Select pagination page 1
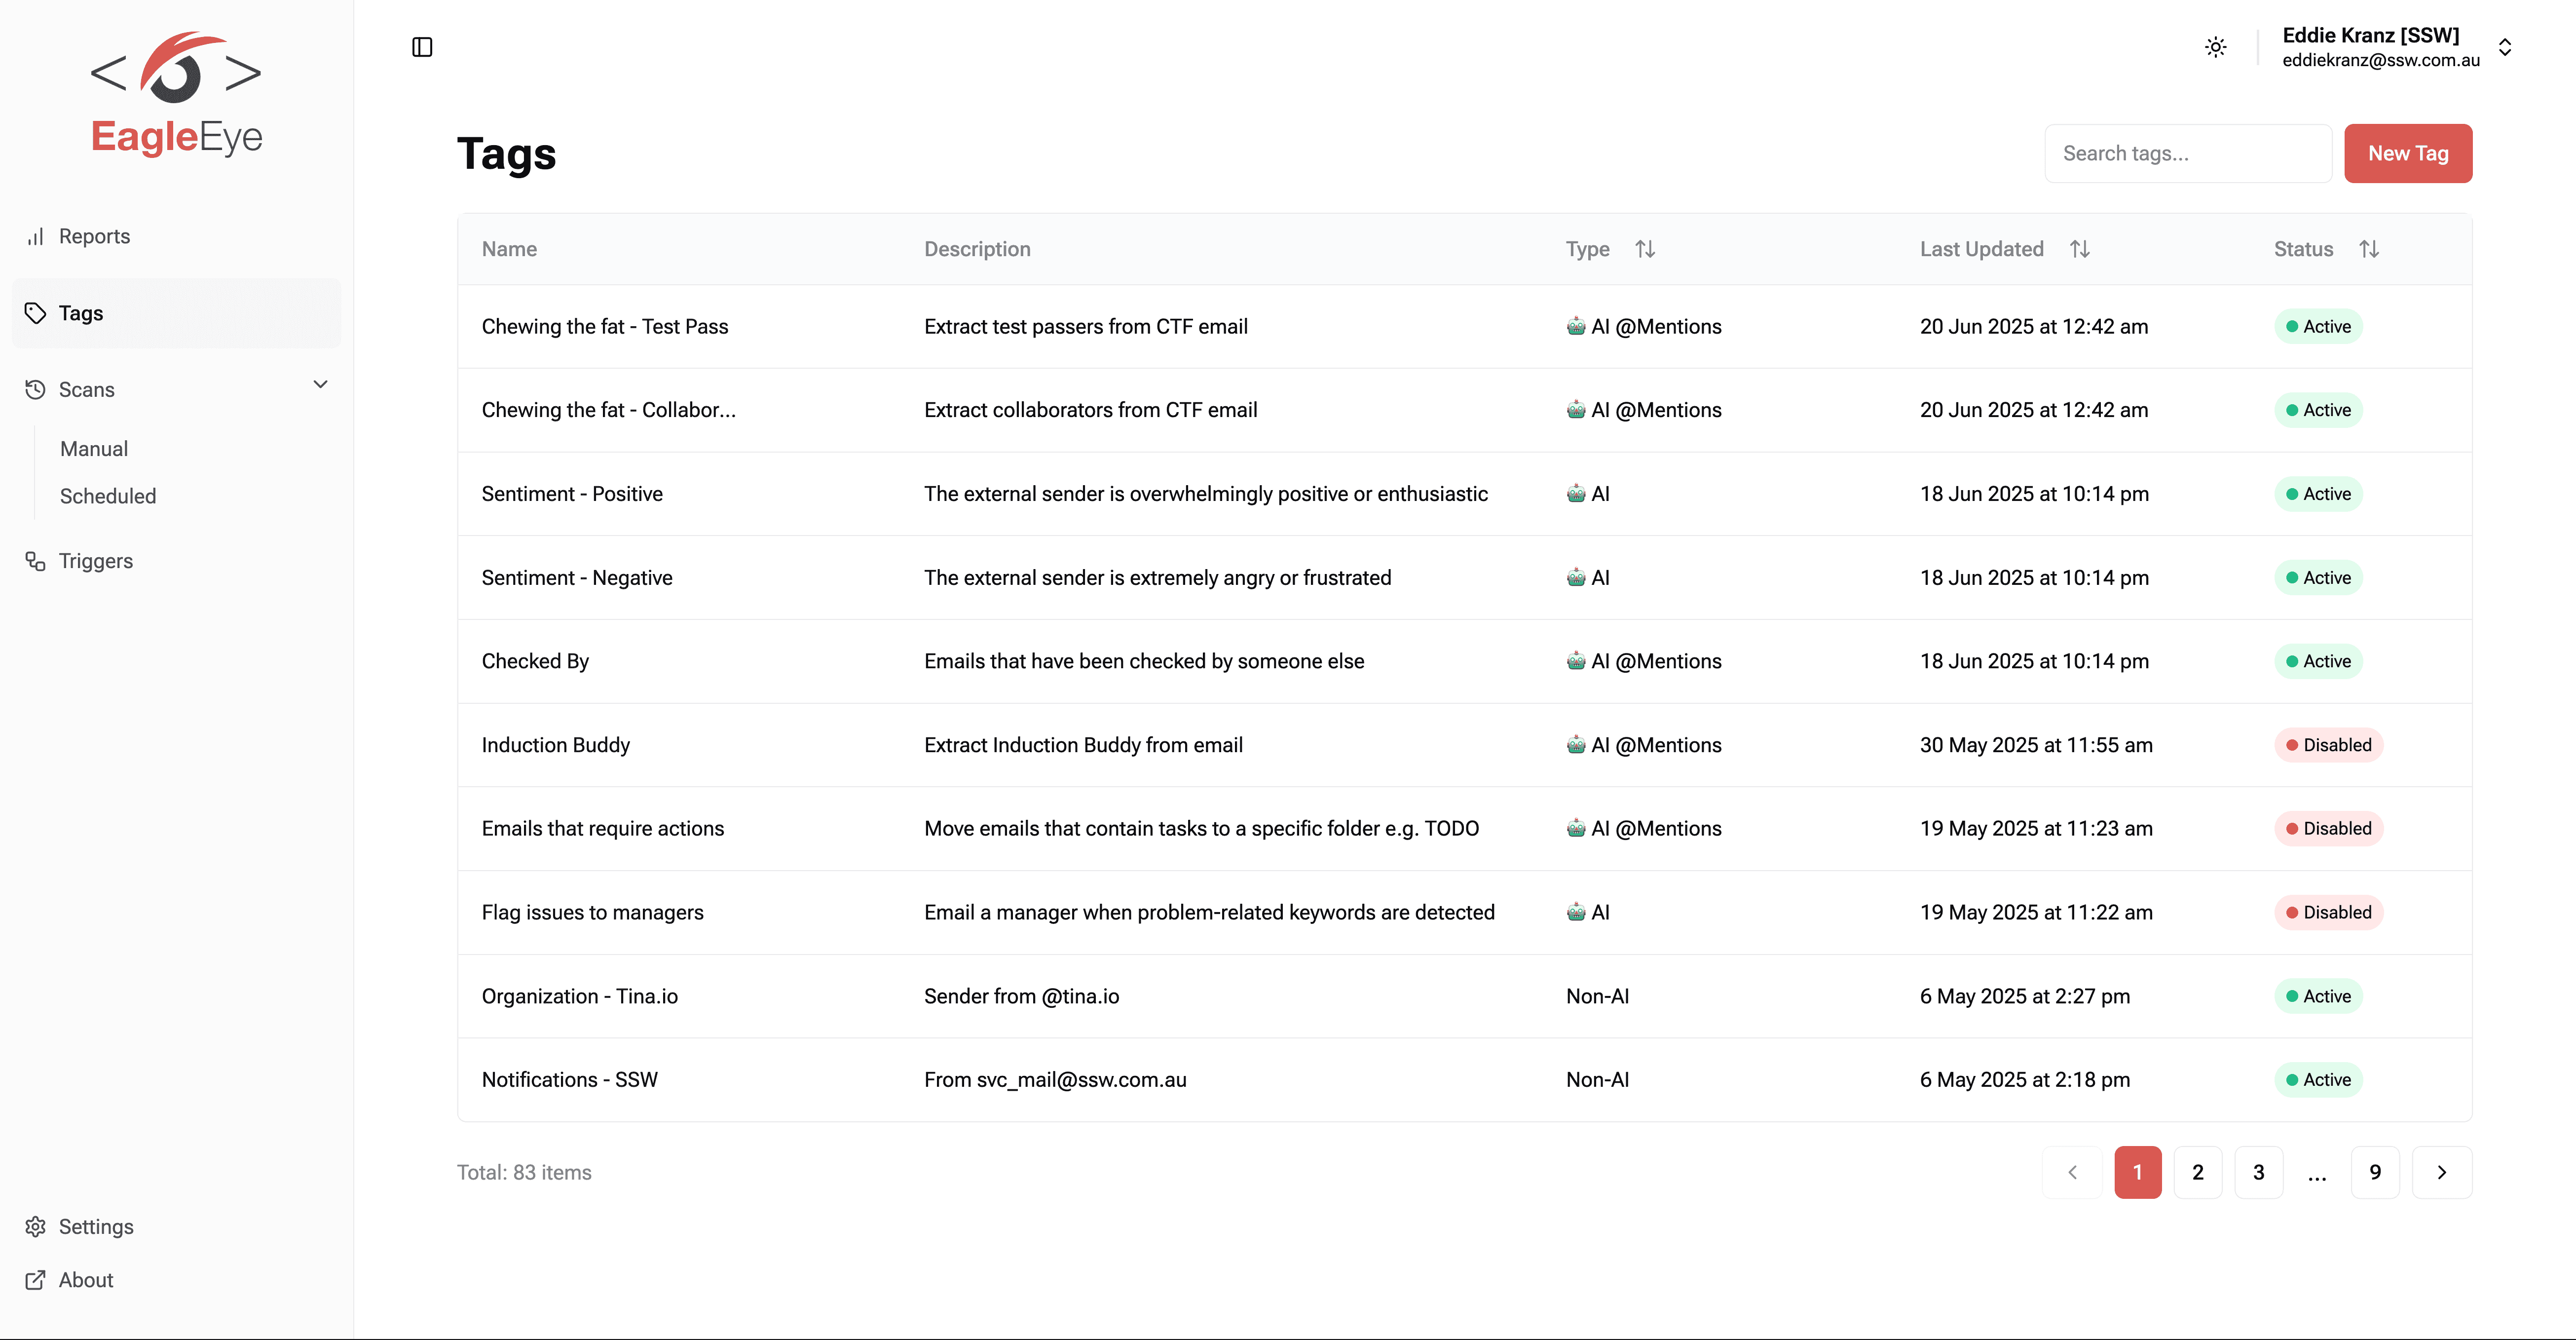Screen dimensions: 2576x1340 point(2137,1172)
